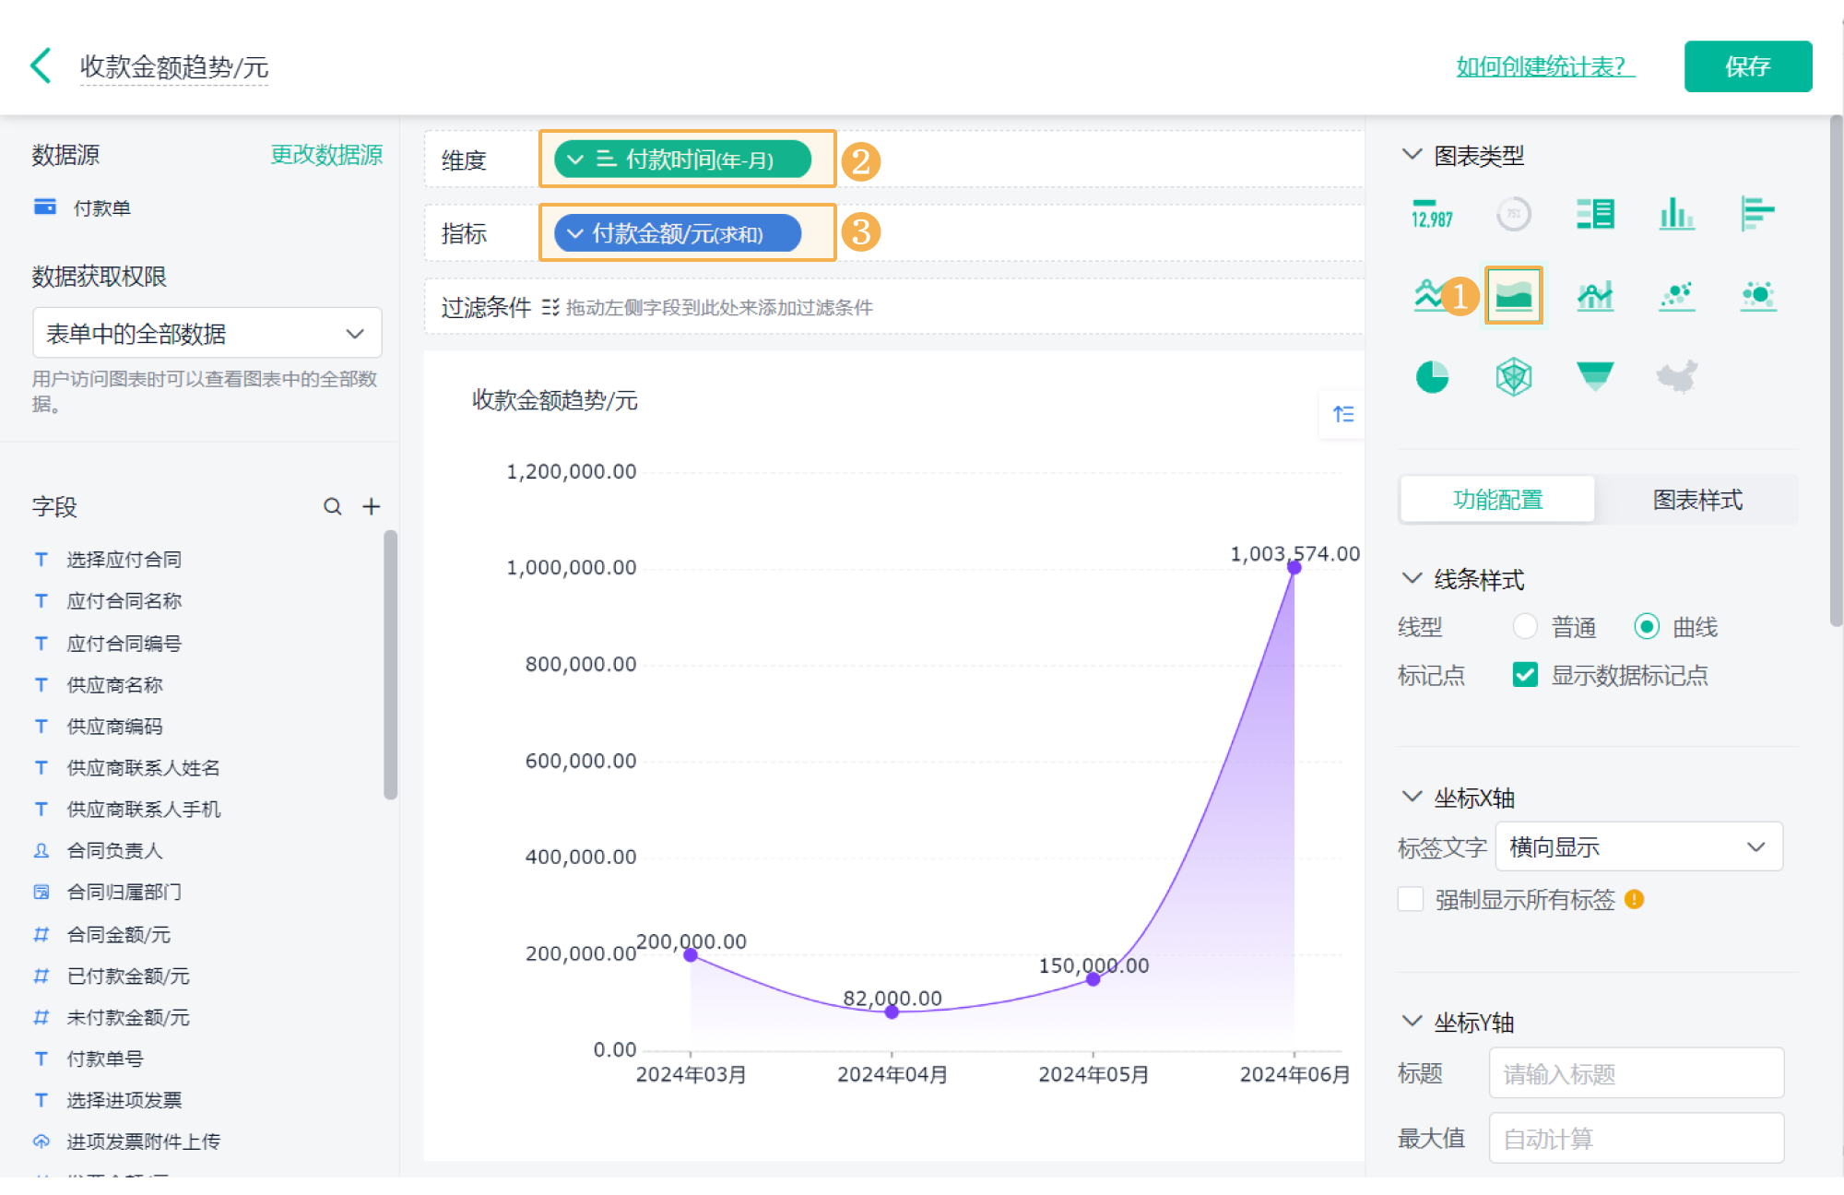Collapse the 图表类型 section
Screen dimensions: 1844x1195
click(x=1412, y=155)
